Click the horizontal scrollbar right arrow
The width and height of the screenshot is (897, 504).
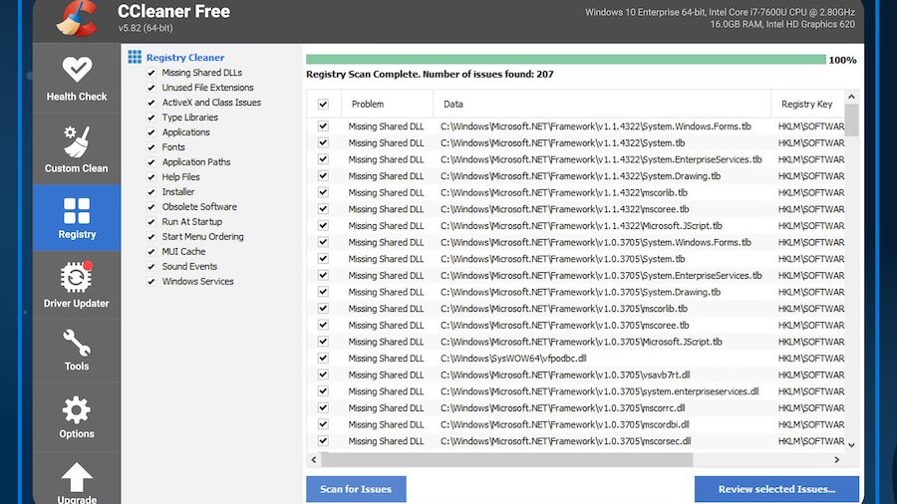(x=835, y=460)
